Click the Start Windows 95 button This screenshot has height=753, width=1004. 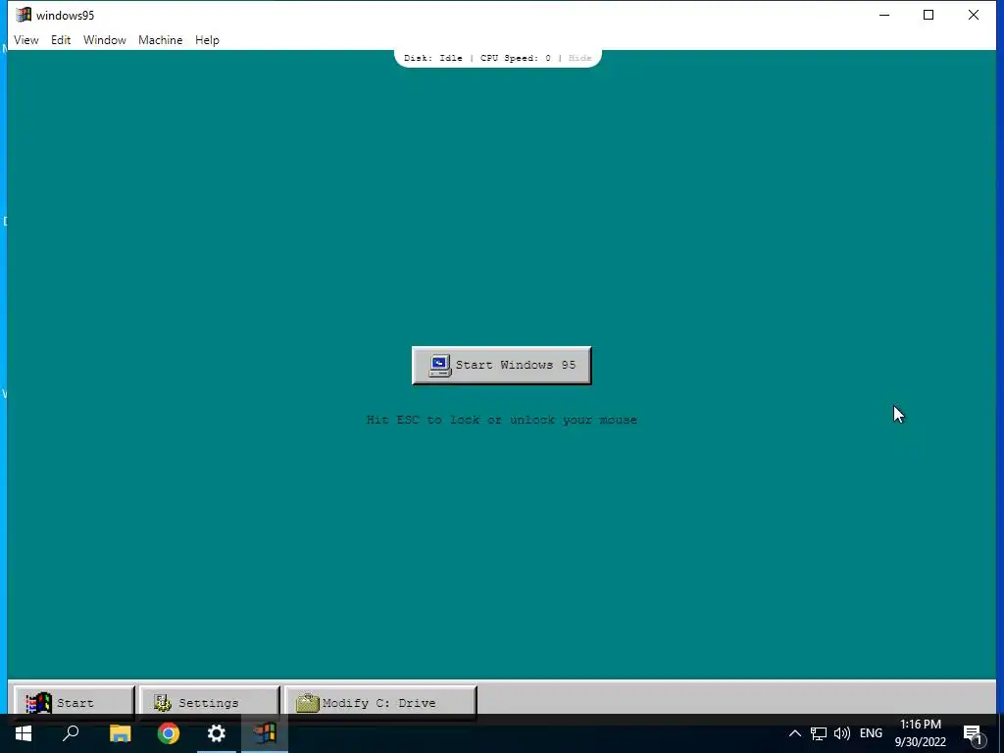click(501, 366)
